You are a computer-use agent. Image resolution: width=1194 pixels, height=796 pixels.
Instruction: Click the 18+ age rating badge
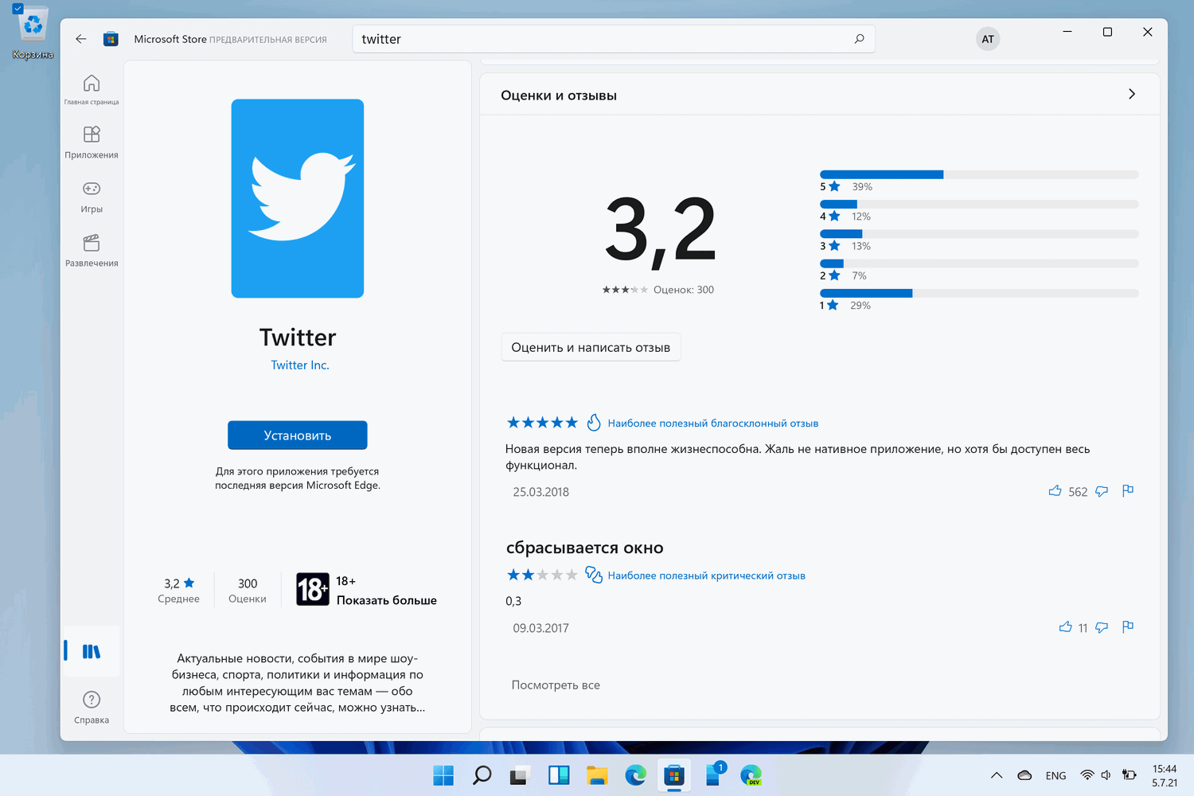[313, 589]
